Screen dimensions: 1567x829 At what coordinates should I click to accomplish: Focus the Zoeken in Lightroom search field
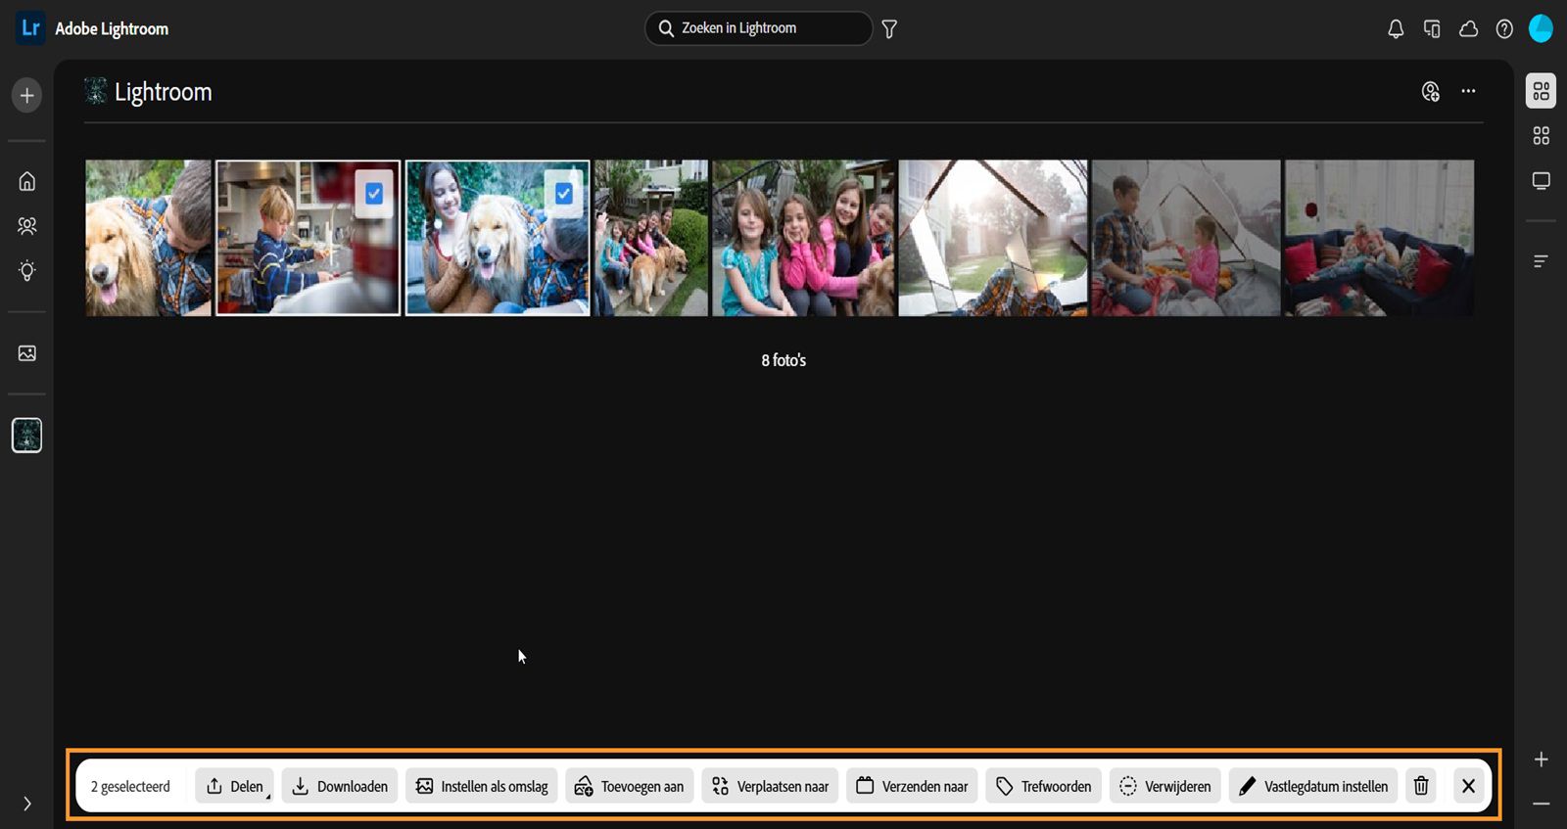pyautogui.click(x=758, y=28)
